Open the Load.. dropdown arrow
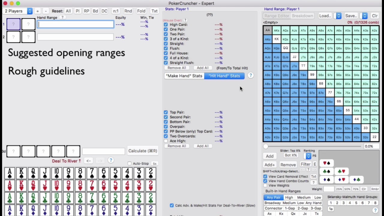 [x=338, y=16]
